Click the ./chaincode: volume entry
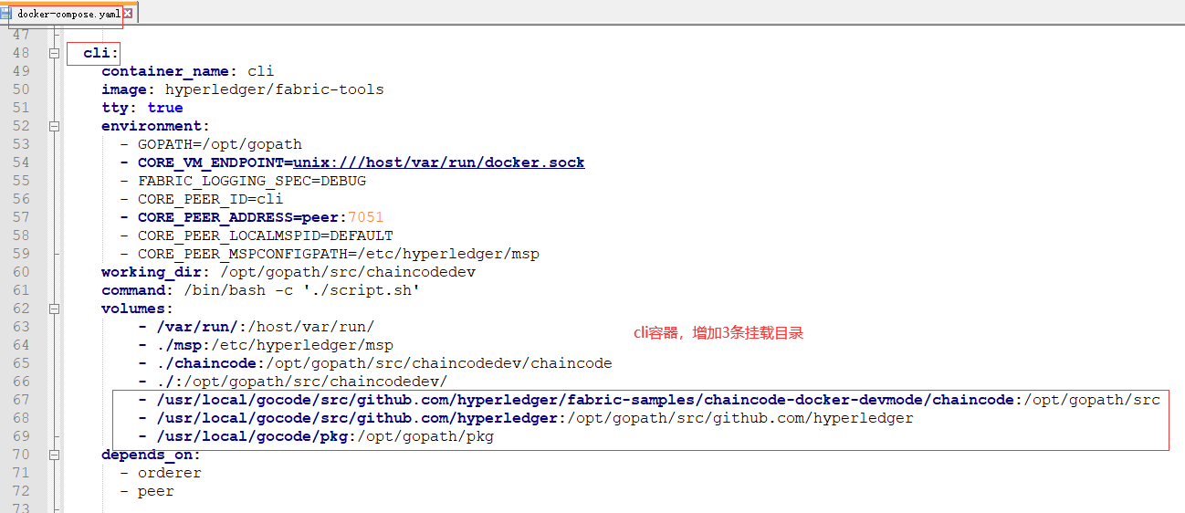The height and width of the screenshot is (513, 1185). 375,363
